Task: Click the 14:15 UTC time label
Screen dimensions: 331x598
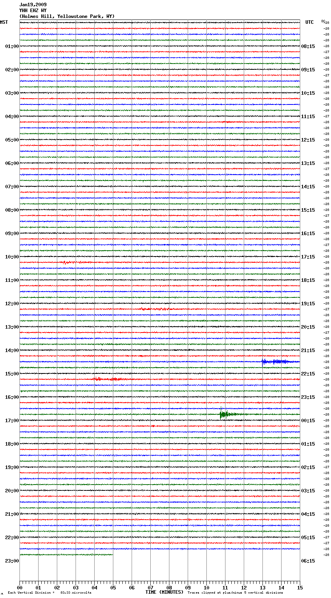Action: (308, 187)
